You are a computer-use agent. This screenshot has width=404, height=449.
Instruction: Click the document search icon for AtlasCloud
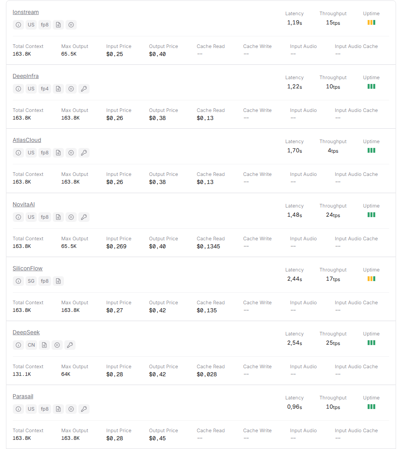pos(58,153)
